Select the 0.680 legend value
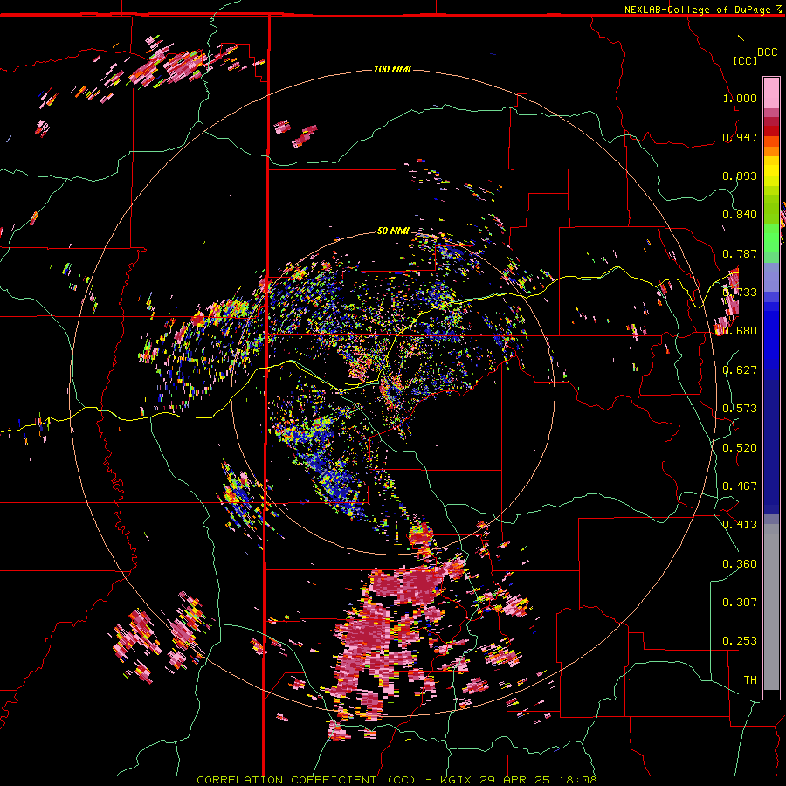The height and width of the screenshot is (786, 786). pos(740,331)
